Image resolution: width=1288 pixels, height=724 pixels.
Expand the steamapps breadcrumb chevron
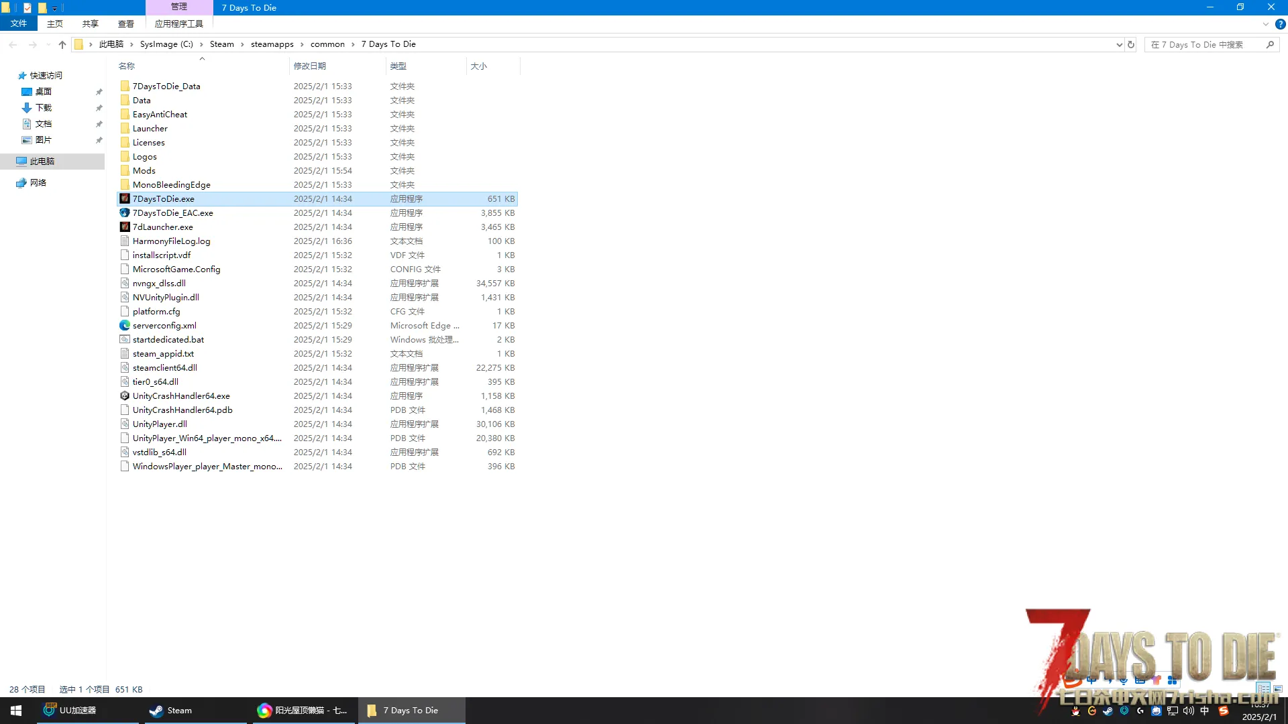(x=303, y=44)
